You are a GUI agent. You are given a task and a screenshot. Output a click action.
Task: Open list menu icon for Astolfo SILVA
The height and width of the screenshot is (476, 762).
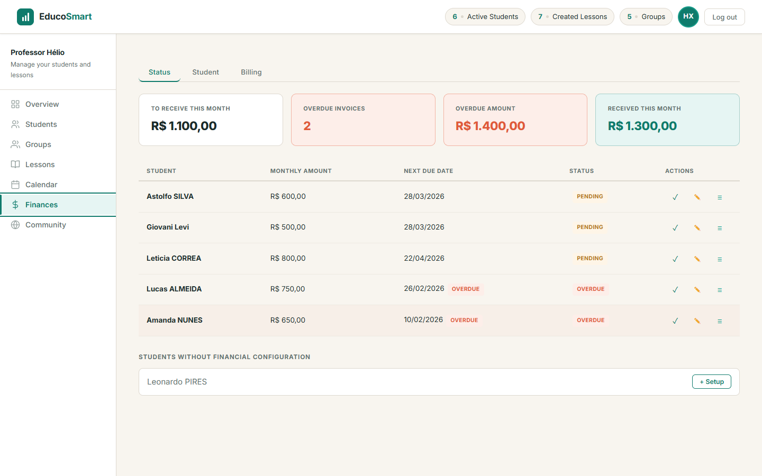pos(720,197)
